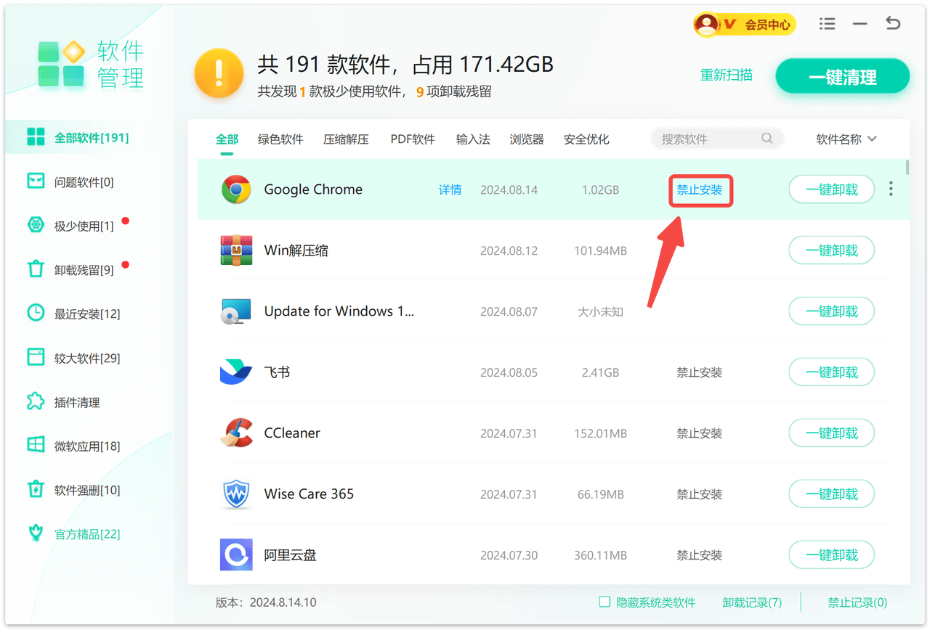This screenshot has height=630, width=930.
Task: Expand the 软件名称 sort dropdown
Action: (846, 139)
